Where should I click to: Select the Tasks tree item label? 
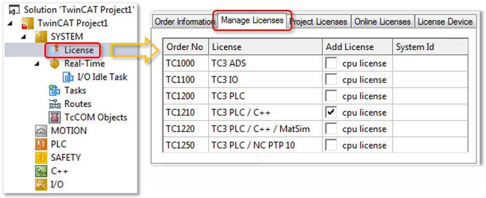(75, 90)
